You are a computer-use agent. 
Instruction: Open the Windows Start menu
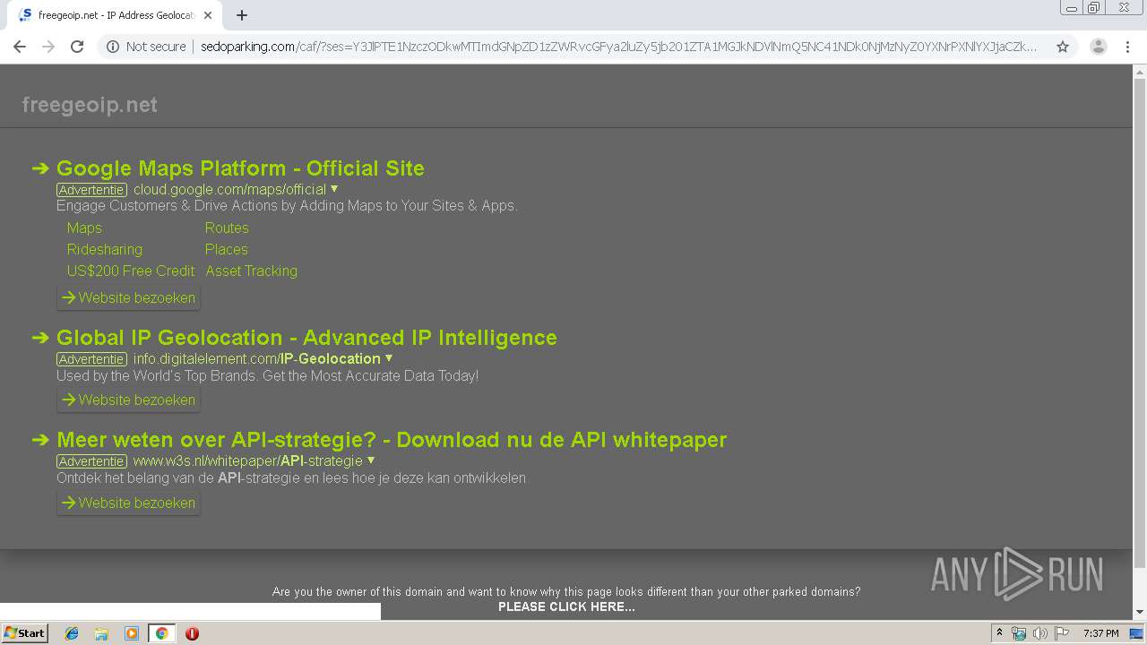point(24,633)
